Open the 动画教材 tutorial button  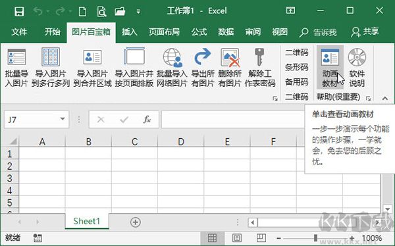[330, 68]
